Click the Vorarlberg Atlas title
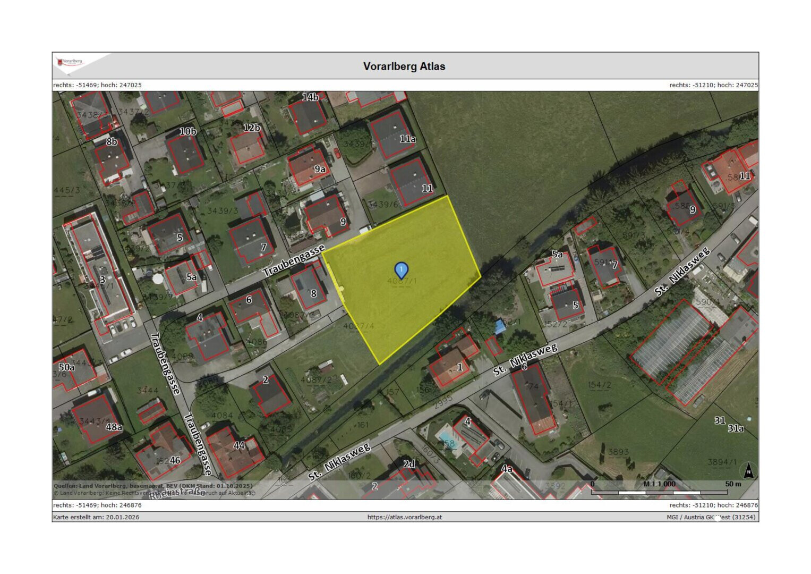 [404, 66]
